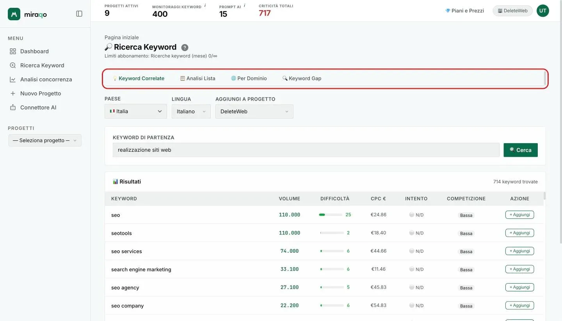Open the help question mark icon
This screenshot has height=321, width=562.
185,48
